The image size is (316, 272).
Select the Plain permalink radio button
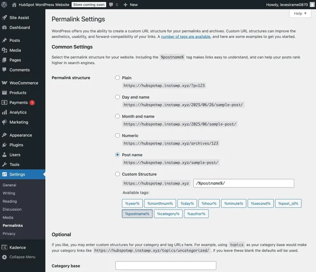(x=117, y=78)
